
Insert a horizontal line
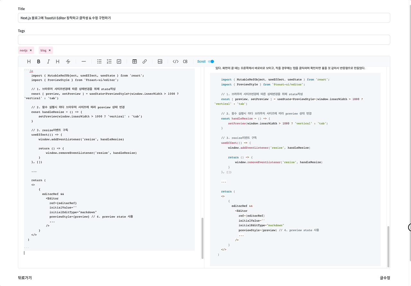coord(84,61)
